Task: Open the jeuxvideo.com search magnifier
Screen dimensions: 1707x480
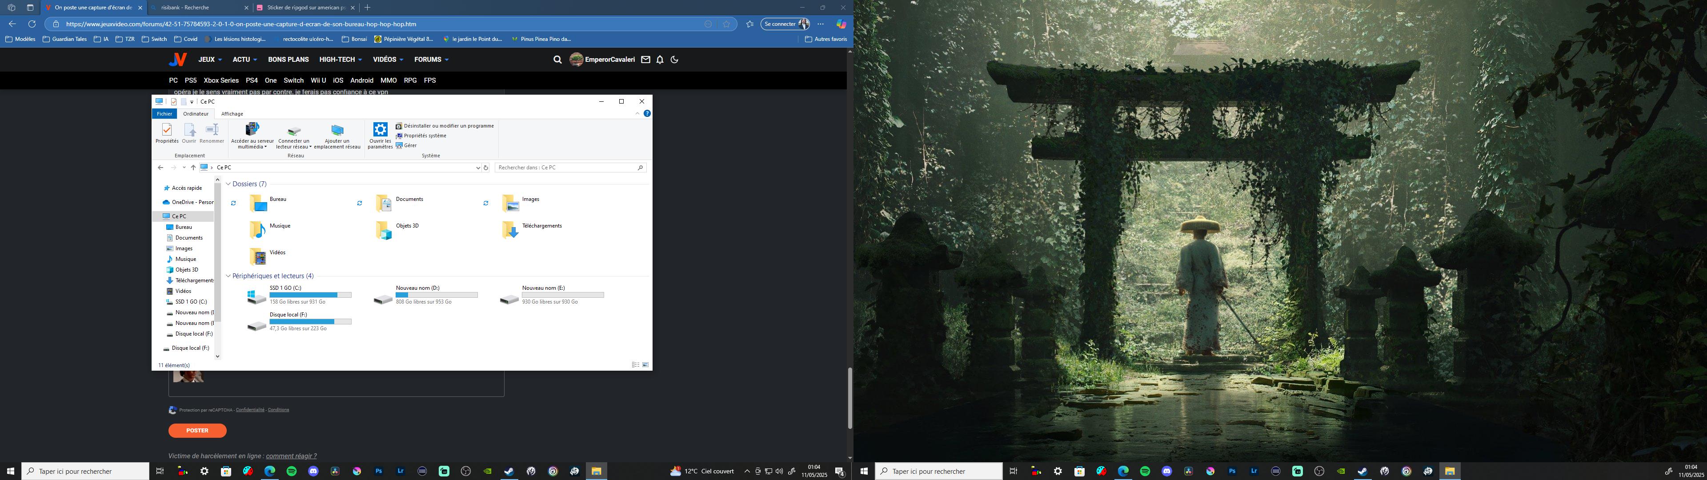Action: pos(557,60)
